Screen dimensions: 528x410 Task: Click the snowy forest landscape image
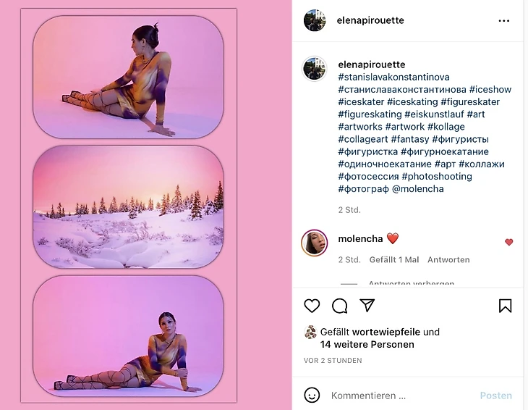(x=128, y=207)
